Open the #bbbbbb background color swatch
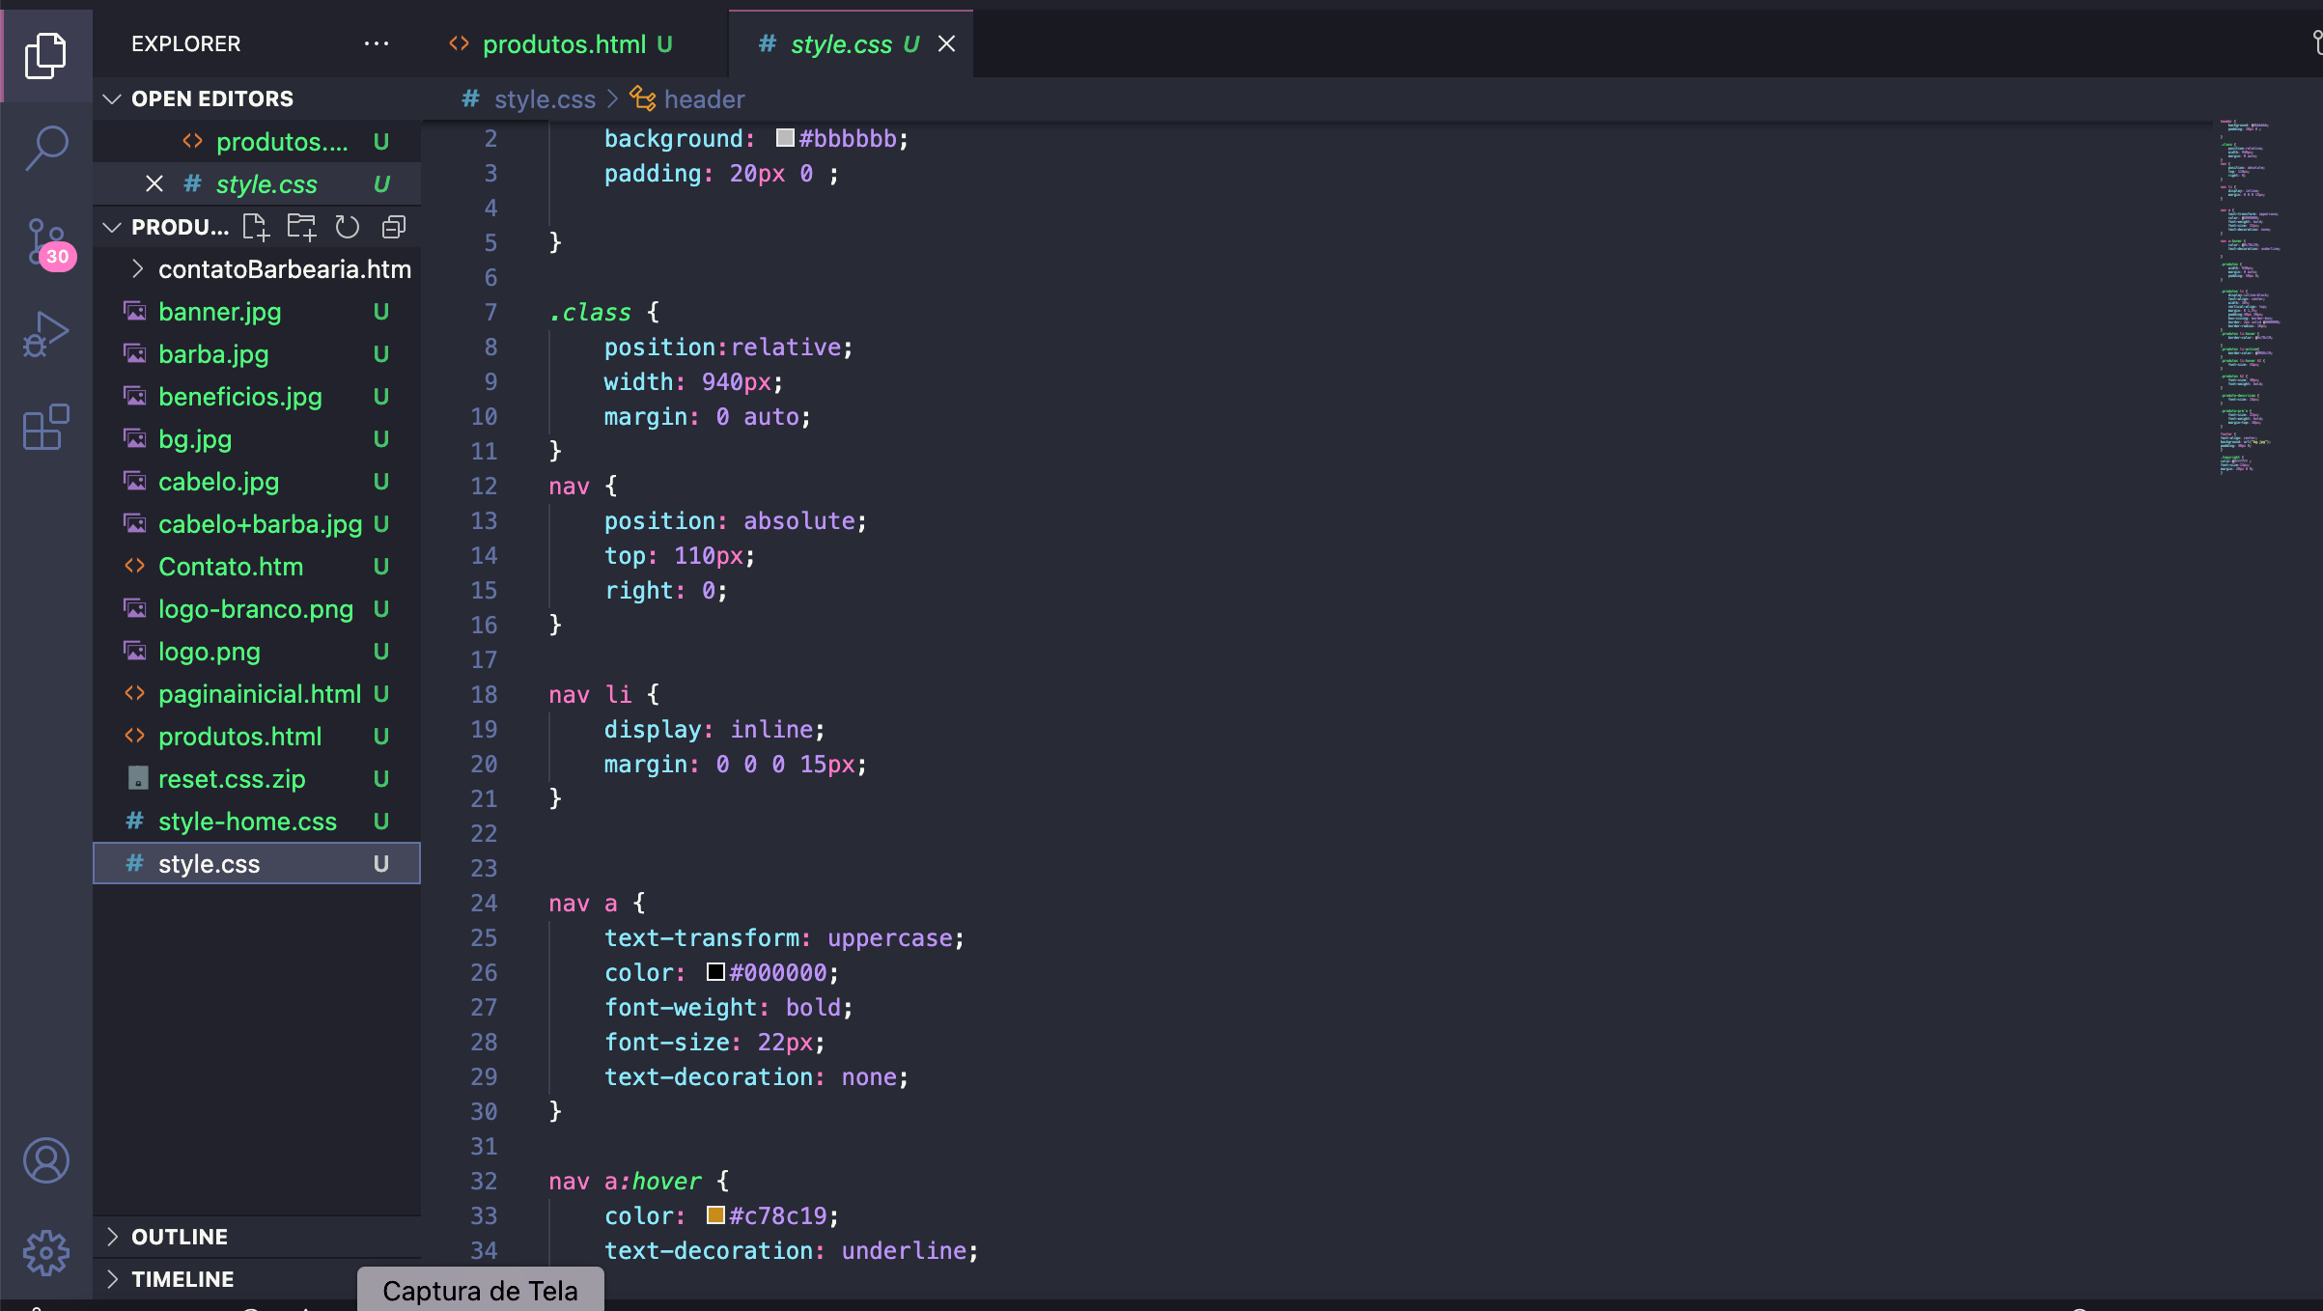2323x1311 pixels. [x=785, y=138]
